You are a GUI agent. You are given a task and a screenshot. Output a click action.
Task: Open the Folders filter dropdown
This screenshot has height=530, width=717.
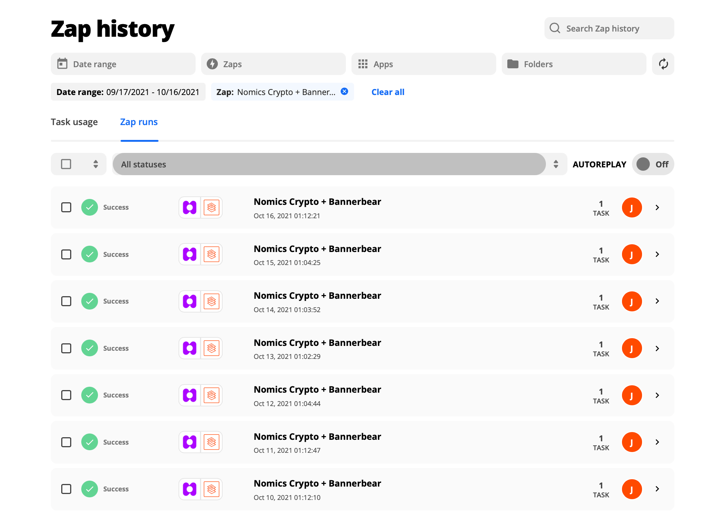(574, 64)
